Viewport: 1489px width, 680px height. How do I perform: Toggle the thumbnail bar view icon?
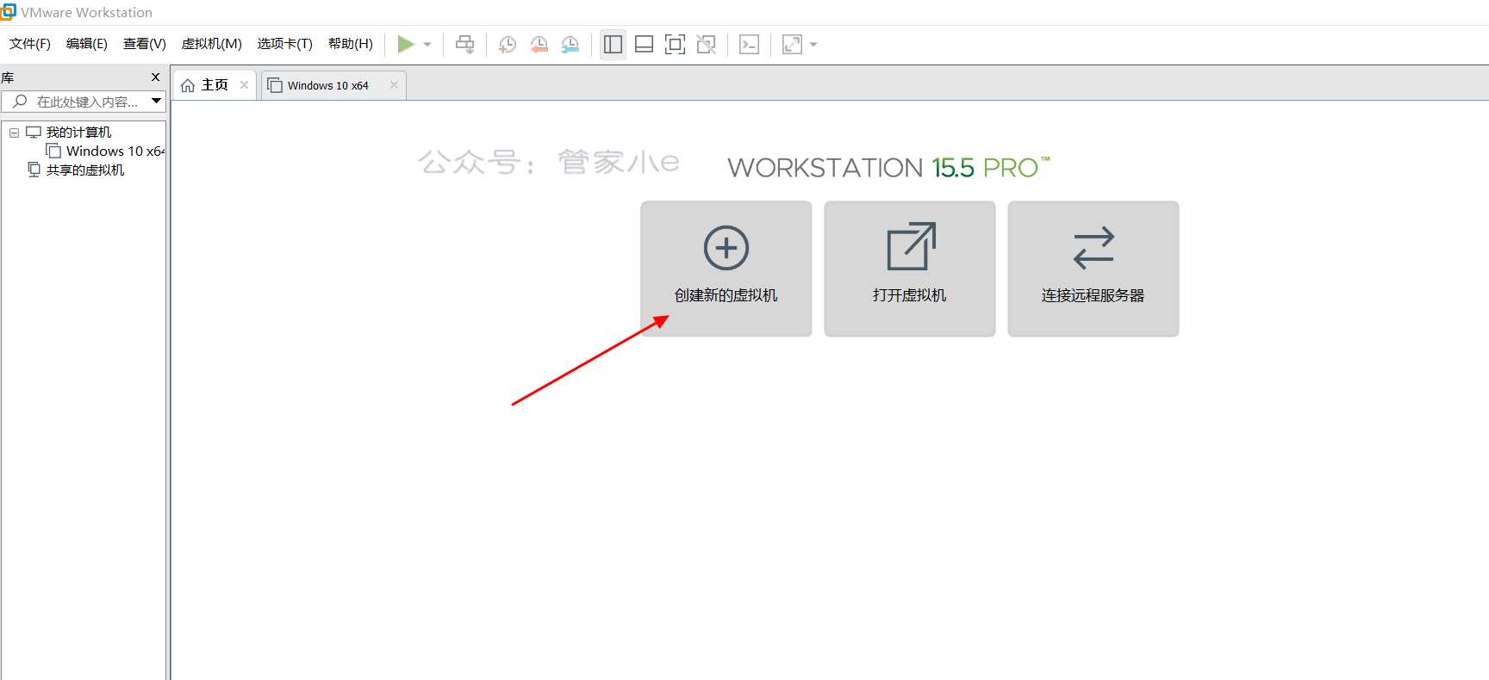(x=644, y=44)
